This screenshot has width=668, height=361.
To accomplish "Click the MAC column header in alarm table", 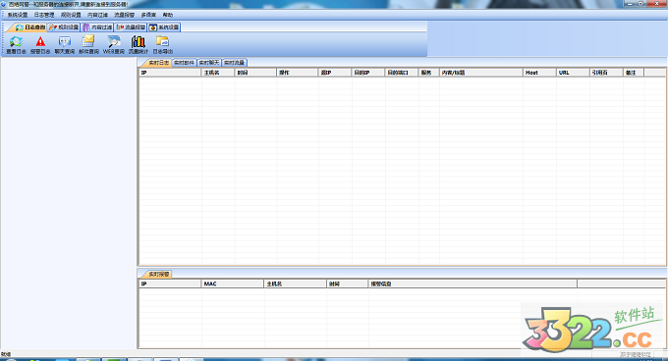I will point(233,284).
